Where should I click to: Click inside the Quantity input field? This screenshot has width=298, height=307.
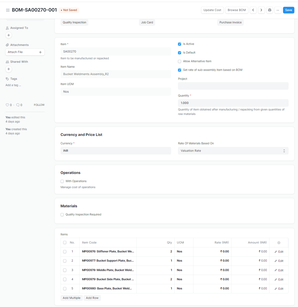coord(233,103)
